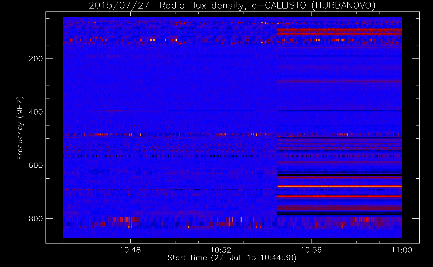The width and height of the screenshot is (433, 267).
Task: Select the 800 frequency tick label
Action: (36, 219)
